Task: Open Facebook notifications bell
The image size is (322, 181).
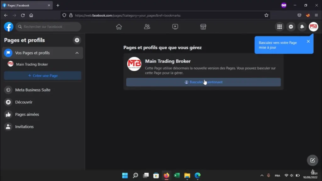Action: coord(302,27)
